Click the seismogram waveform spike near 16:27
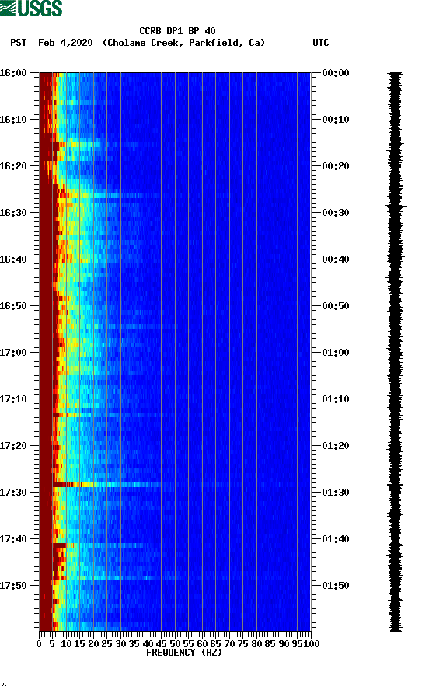The height and width of the screenshot is (693, 429). pyautogui.click(x=396, y=197)
